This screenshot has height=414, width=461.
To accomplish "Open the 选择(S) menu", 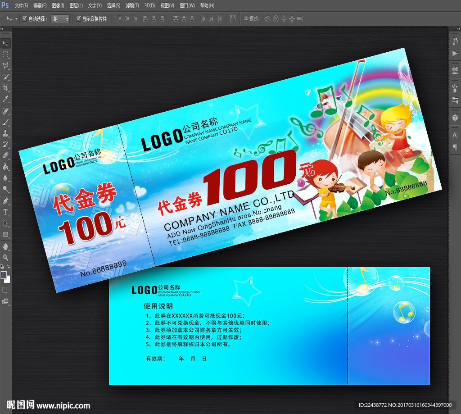I will click(113, 5).
